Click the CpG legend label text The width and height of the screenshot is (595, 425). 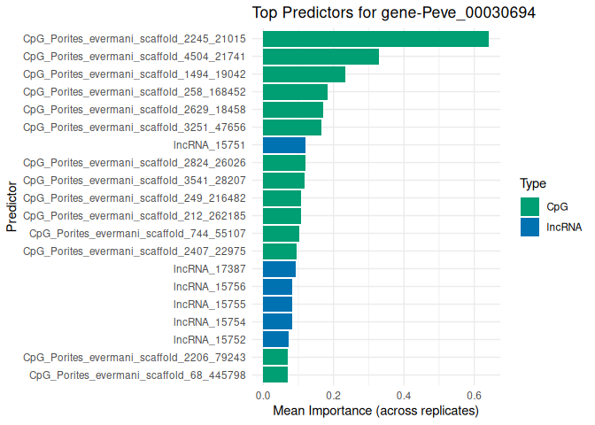pos(557,206)
